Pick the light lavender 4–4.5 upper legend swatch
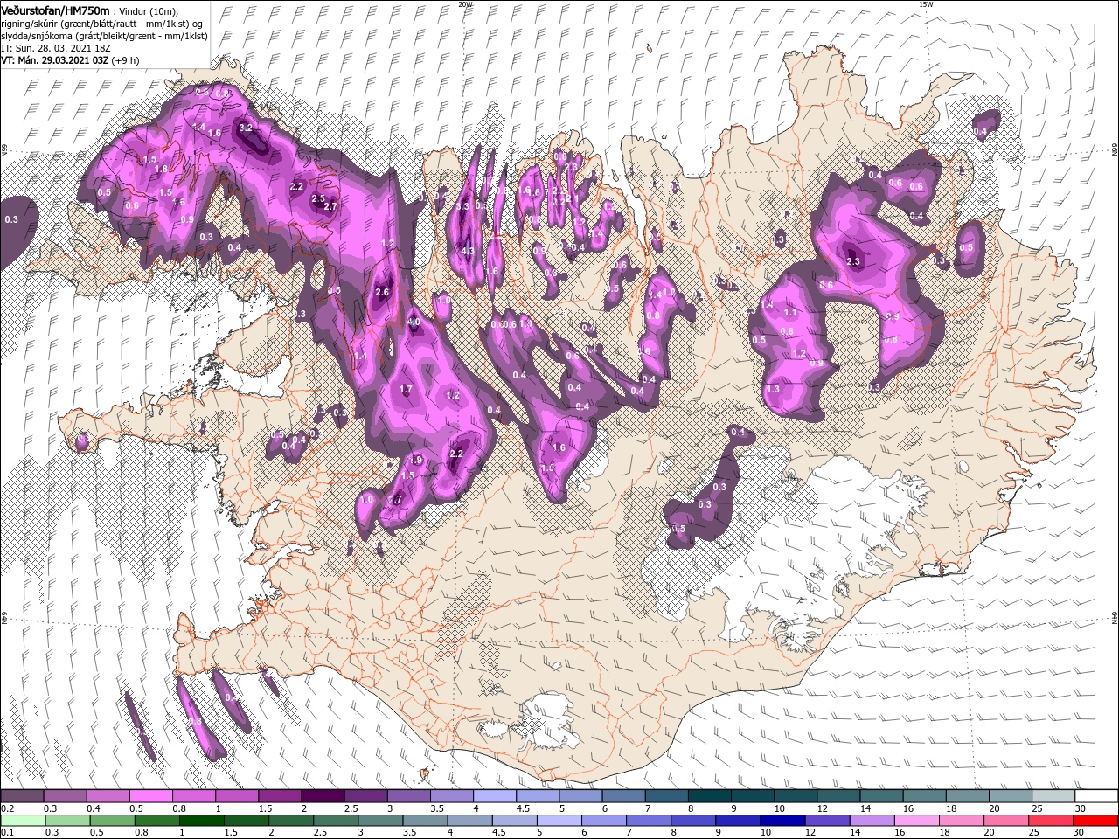Image resolution: width=1119 pixels, height=839 pixels. click(x=494, y=796)
